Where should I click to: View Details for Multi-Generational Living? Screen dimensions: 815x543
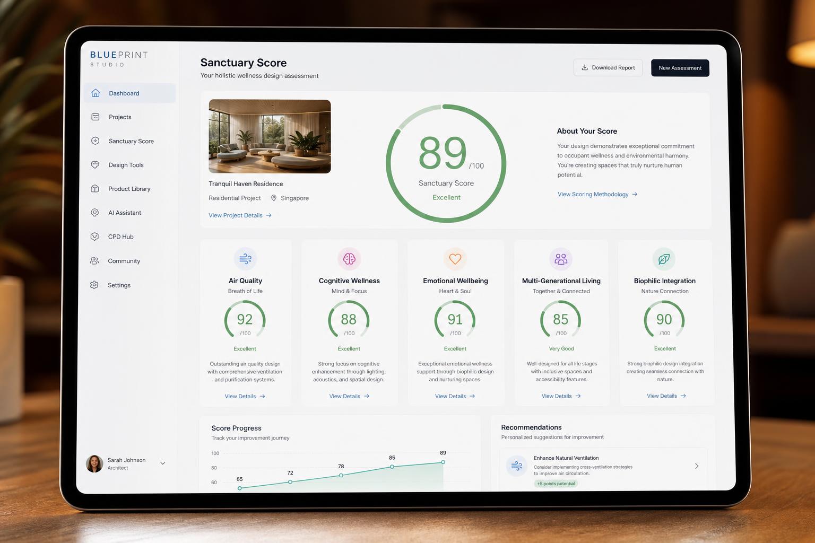pos(561,396)
